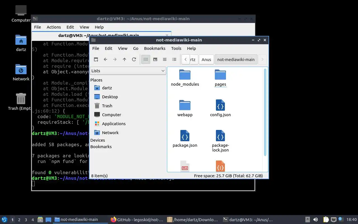Go forward in file manager history

click(115, 59)
